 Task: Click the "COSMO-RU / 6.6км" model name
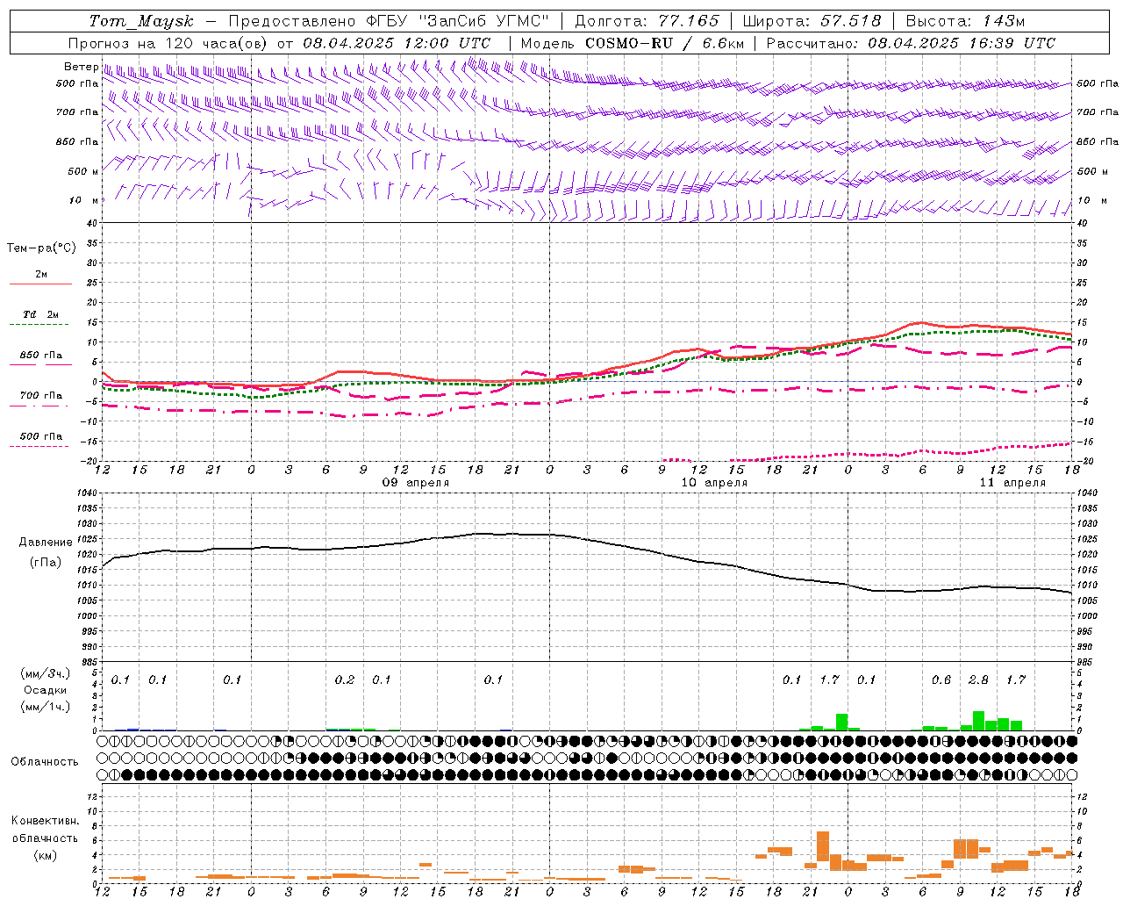click(x=665, y=43)
